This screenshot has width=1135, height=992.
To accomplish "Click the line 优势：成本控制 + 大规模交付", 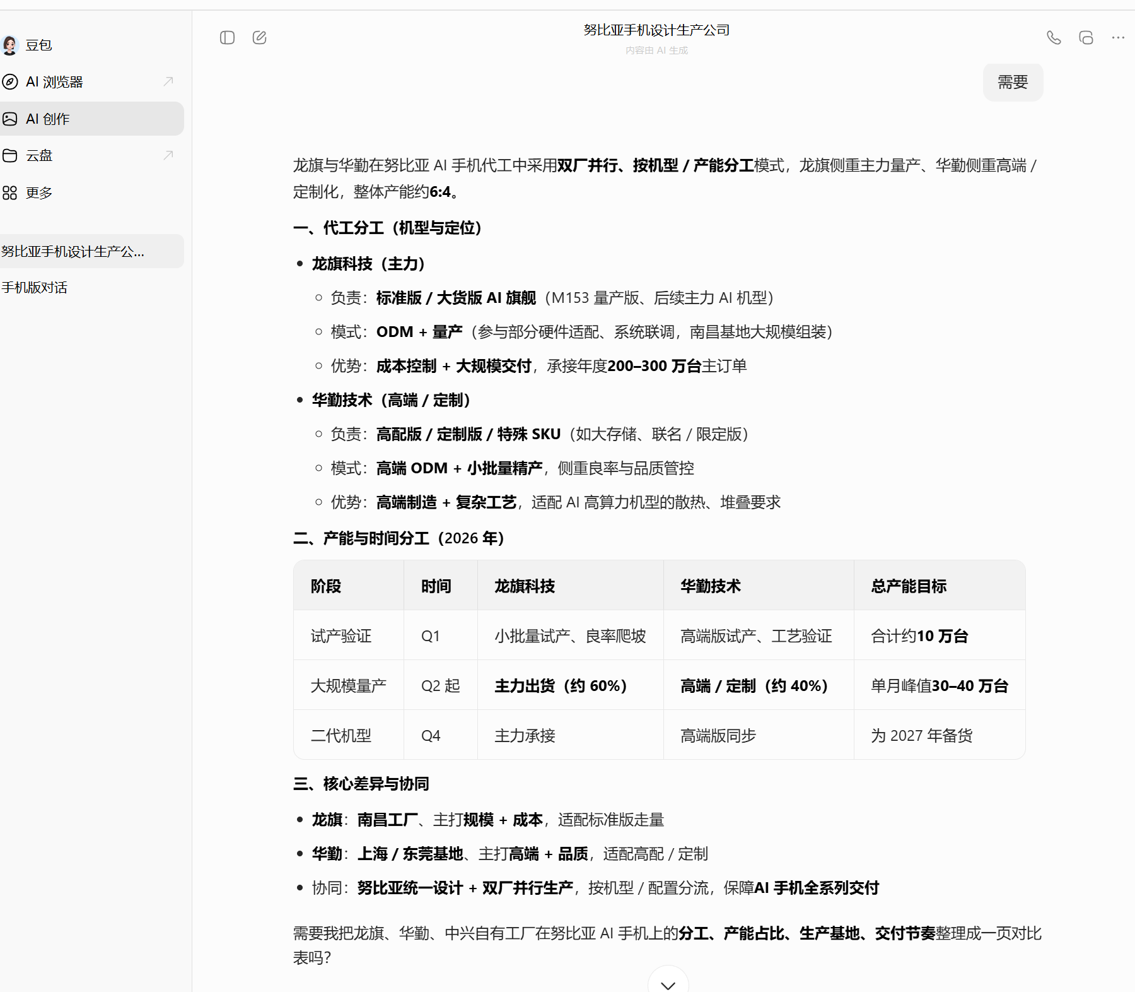I will tap(539, 366).
